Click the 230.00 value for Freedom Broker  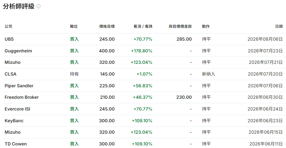pyautogui.click(x=184, y=97)
